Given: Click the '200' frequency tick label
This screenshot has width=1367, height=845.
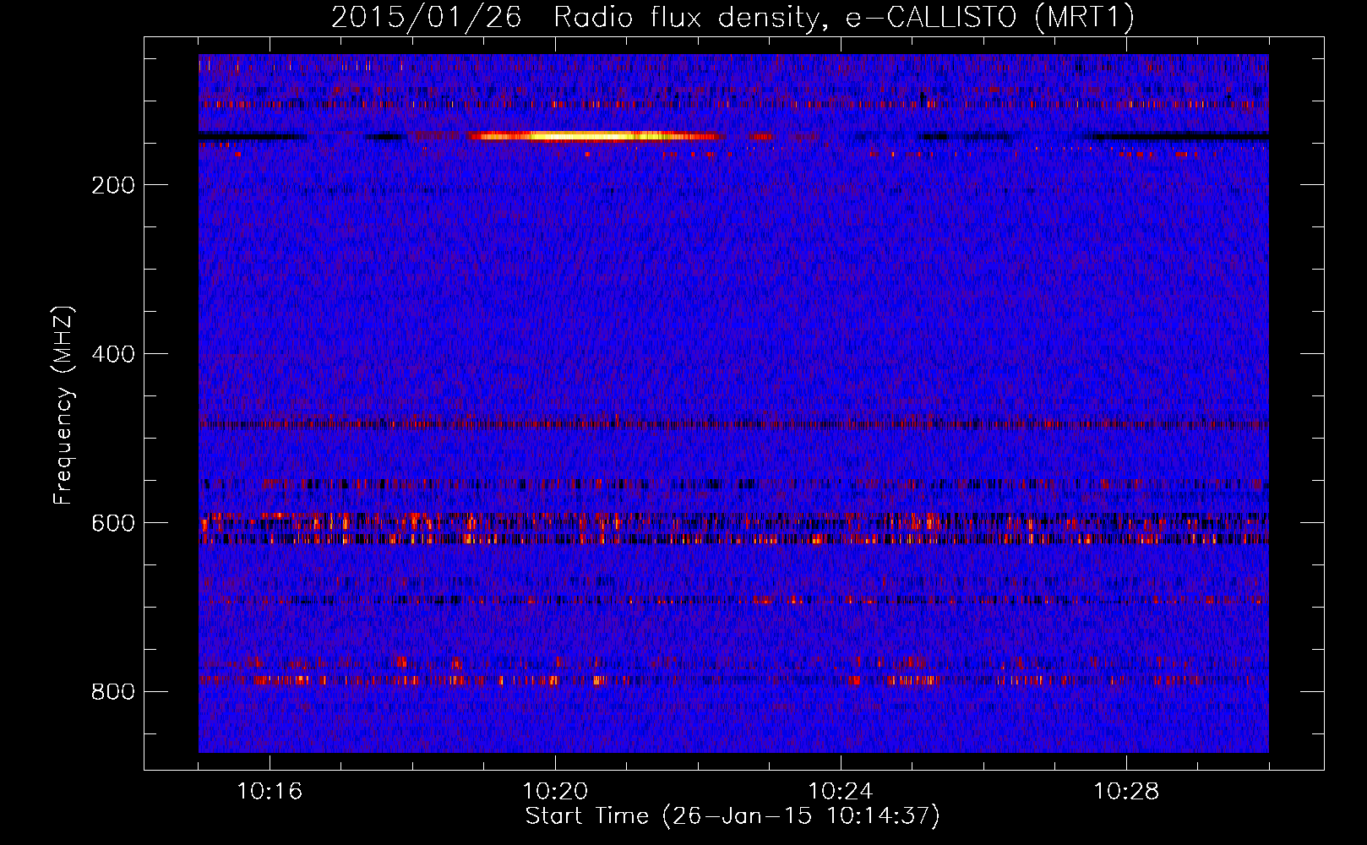Looking at the screenshot, I should 113,185.
